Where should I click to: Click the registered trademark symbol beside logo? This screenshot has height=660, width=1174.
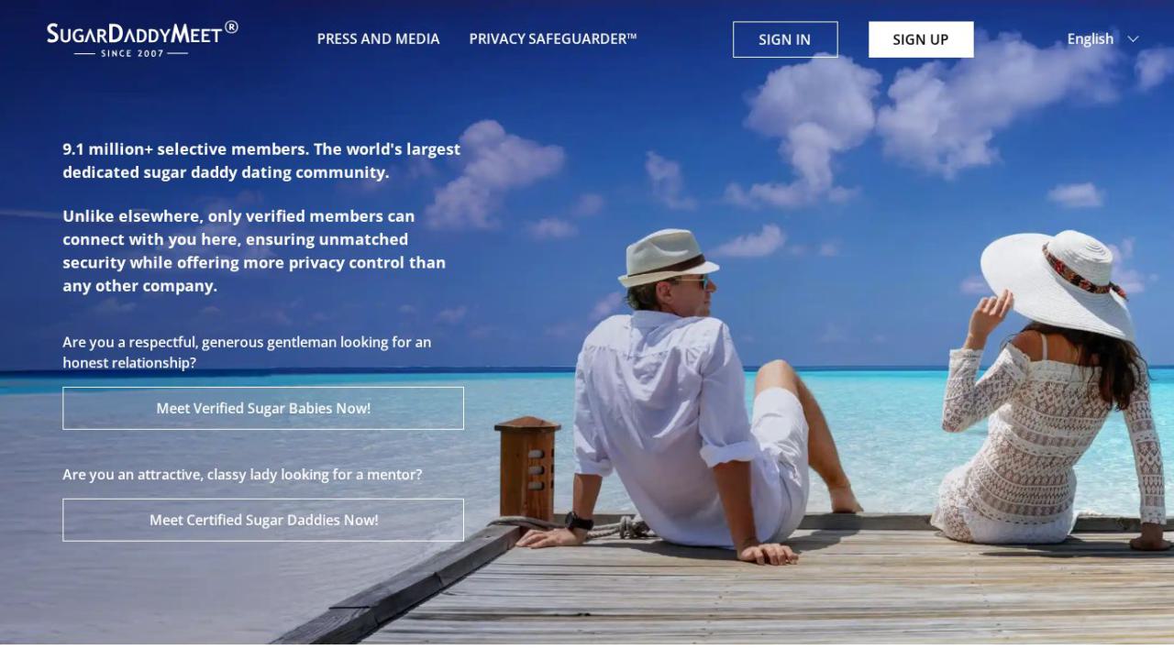231,27
